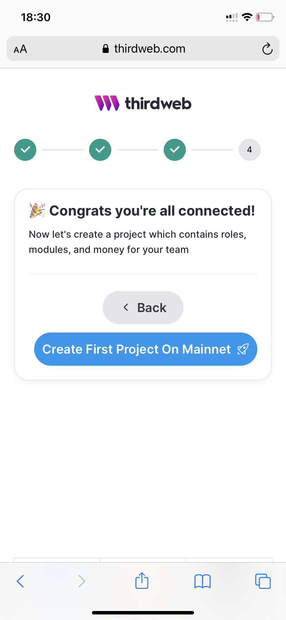Click the thirdweb purple logo mark
Screen dimensions: 286x620
(107, 103)
